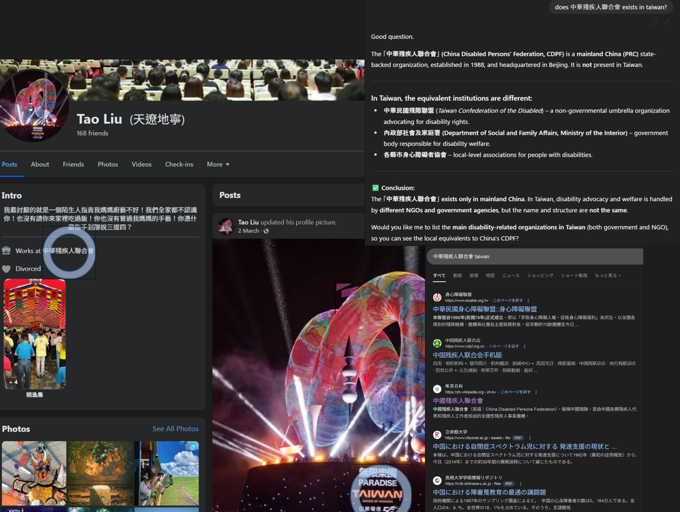
Task: Click the search box containing 中華殘疾人聯合會 taiwan
Action: pos(535,257)
